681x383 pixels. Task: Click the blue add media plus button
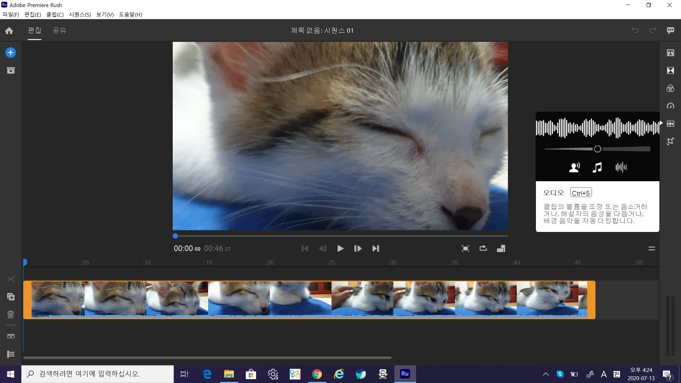pyautogui.click(x=11, y=52)
